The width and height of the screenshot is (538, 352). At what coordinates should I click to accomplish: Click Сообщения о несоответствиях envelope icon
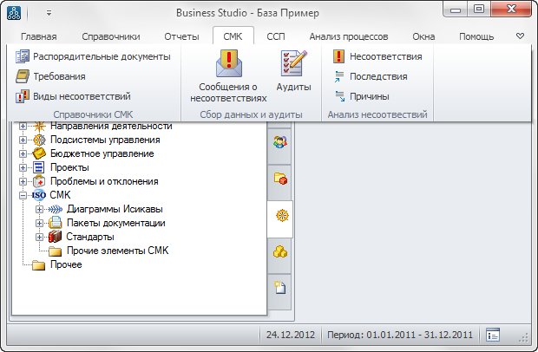tap(229, 63)
